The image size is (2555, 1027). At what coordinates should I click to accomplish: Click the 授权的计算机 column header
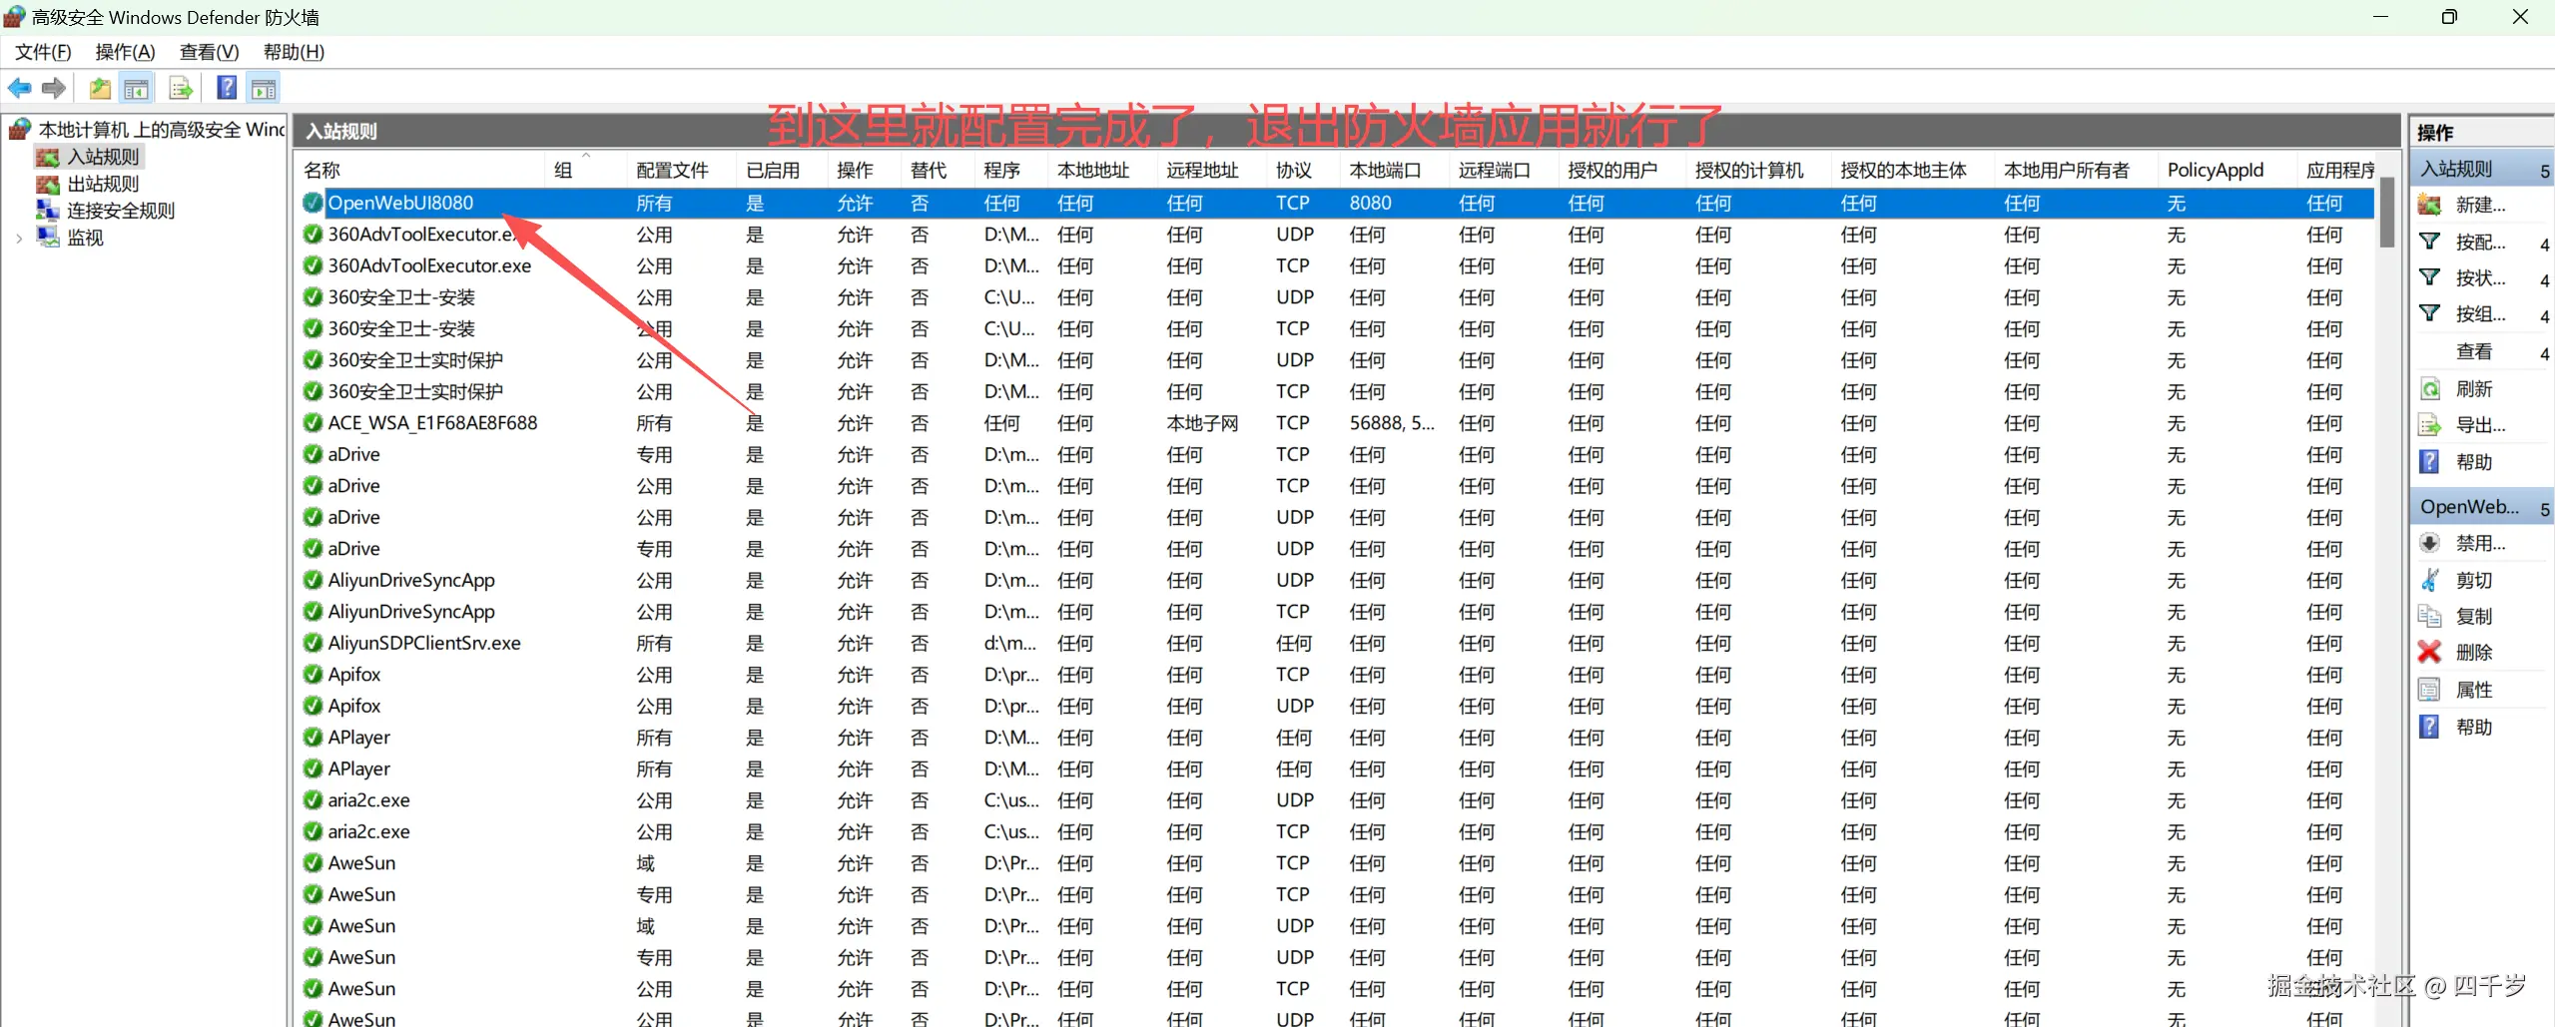tap(1759, 170)
